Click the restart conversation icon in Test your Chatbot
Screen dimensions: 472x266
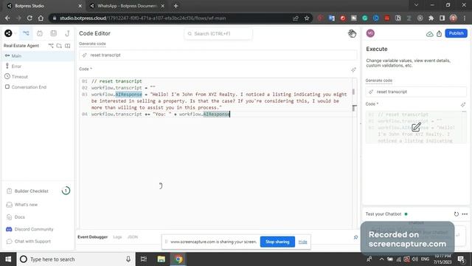click(x=457, y=214)
